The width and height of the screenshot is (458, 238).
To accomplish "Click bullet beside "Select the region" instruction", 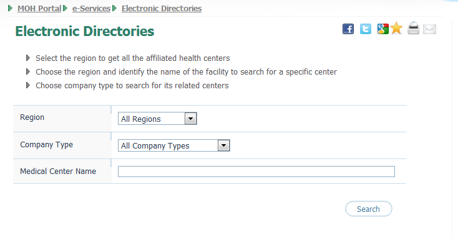I will (28, 58).
